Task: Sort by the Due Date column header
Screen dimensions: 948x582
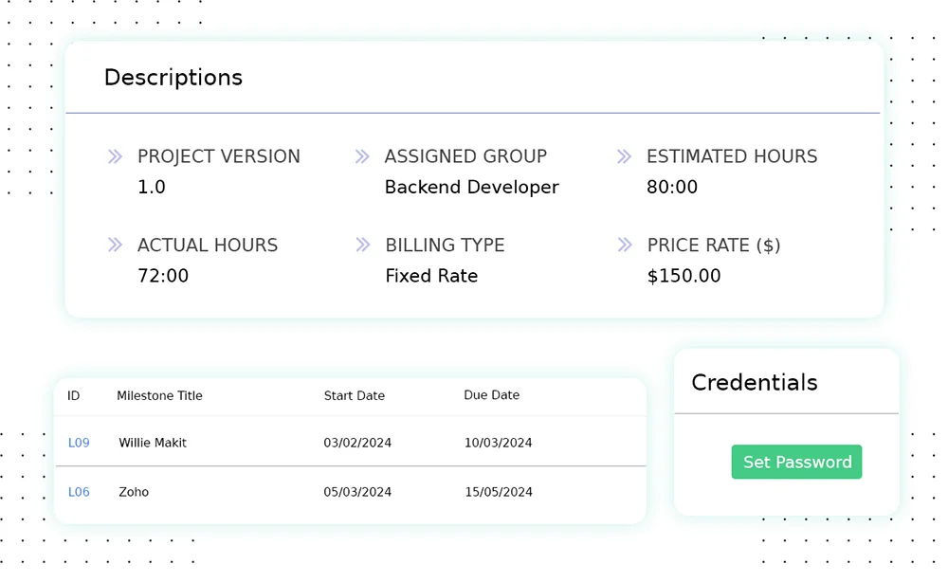Action: [x=492, y=395]
